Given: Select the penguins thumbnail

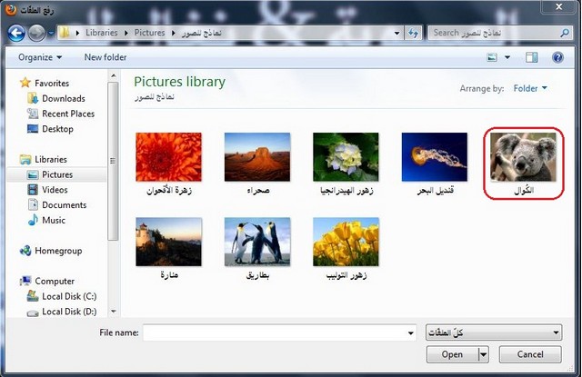Looking at the screenshot, I should coord(257,242).
